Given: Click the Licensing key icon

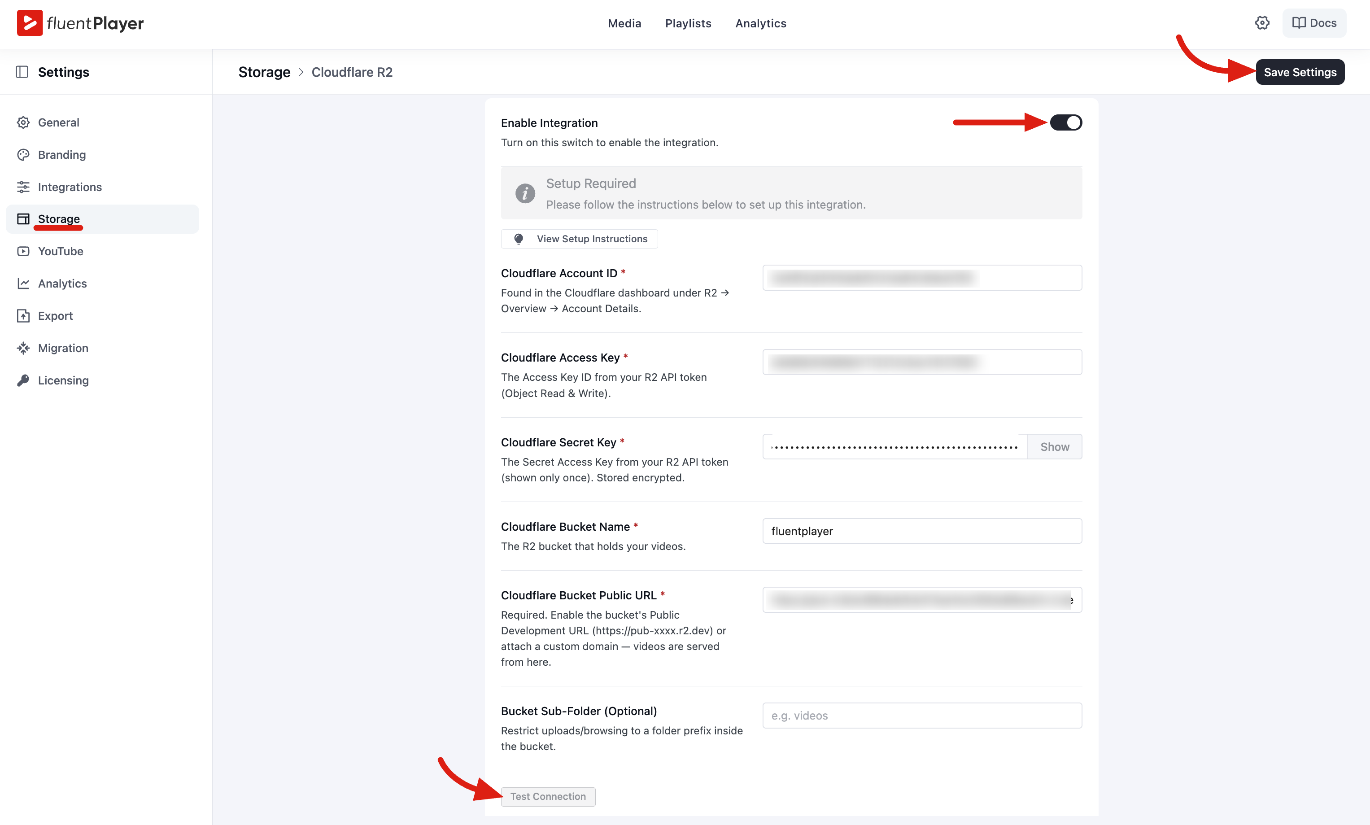Looking at the screenshot, I should 23,380.
